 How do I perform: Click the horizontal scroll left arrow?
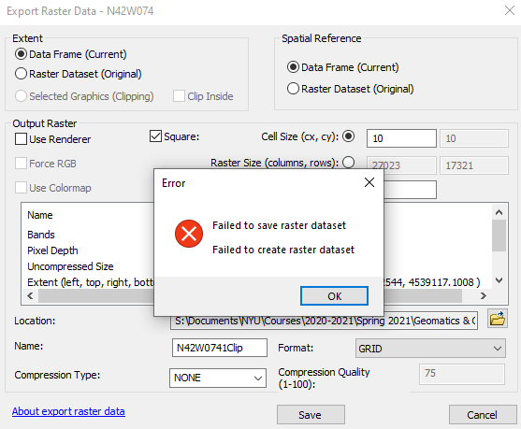[30, 295]
